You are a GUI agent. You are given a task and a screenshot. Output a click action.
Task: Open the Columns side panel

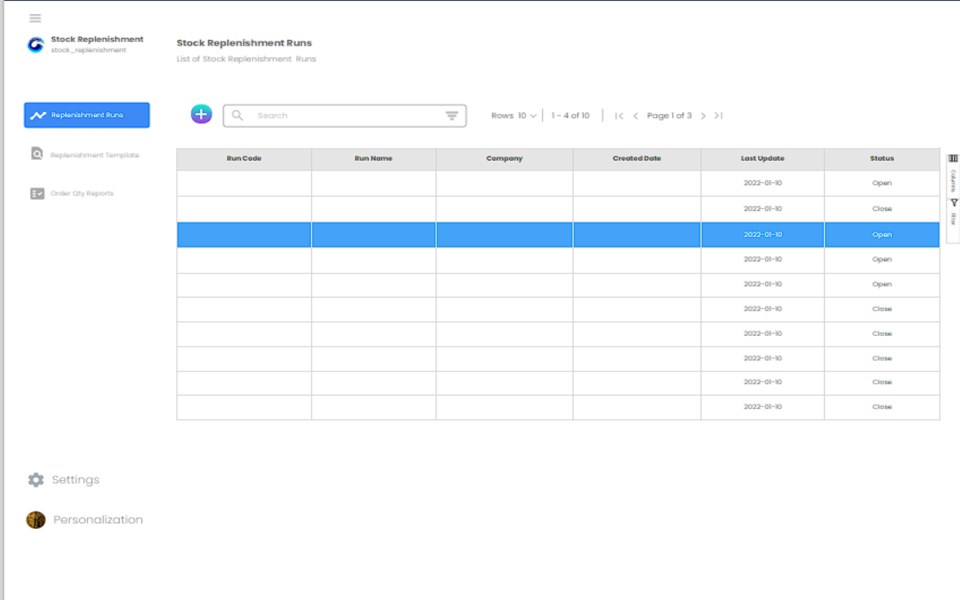click(x=953, y=173)
